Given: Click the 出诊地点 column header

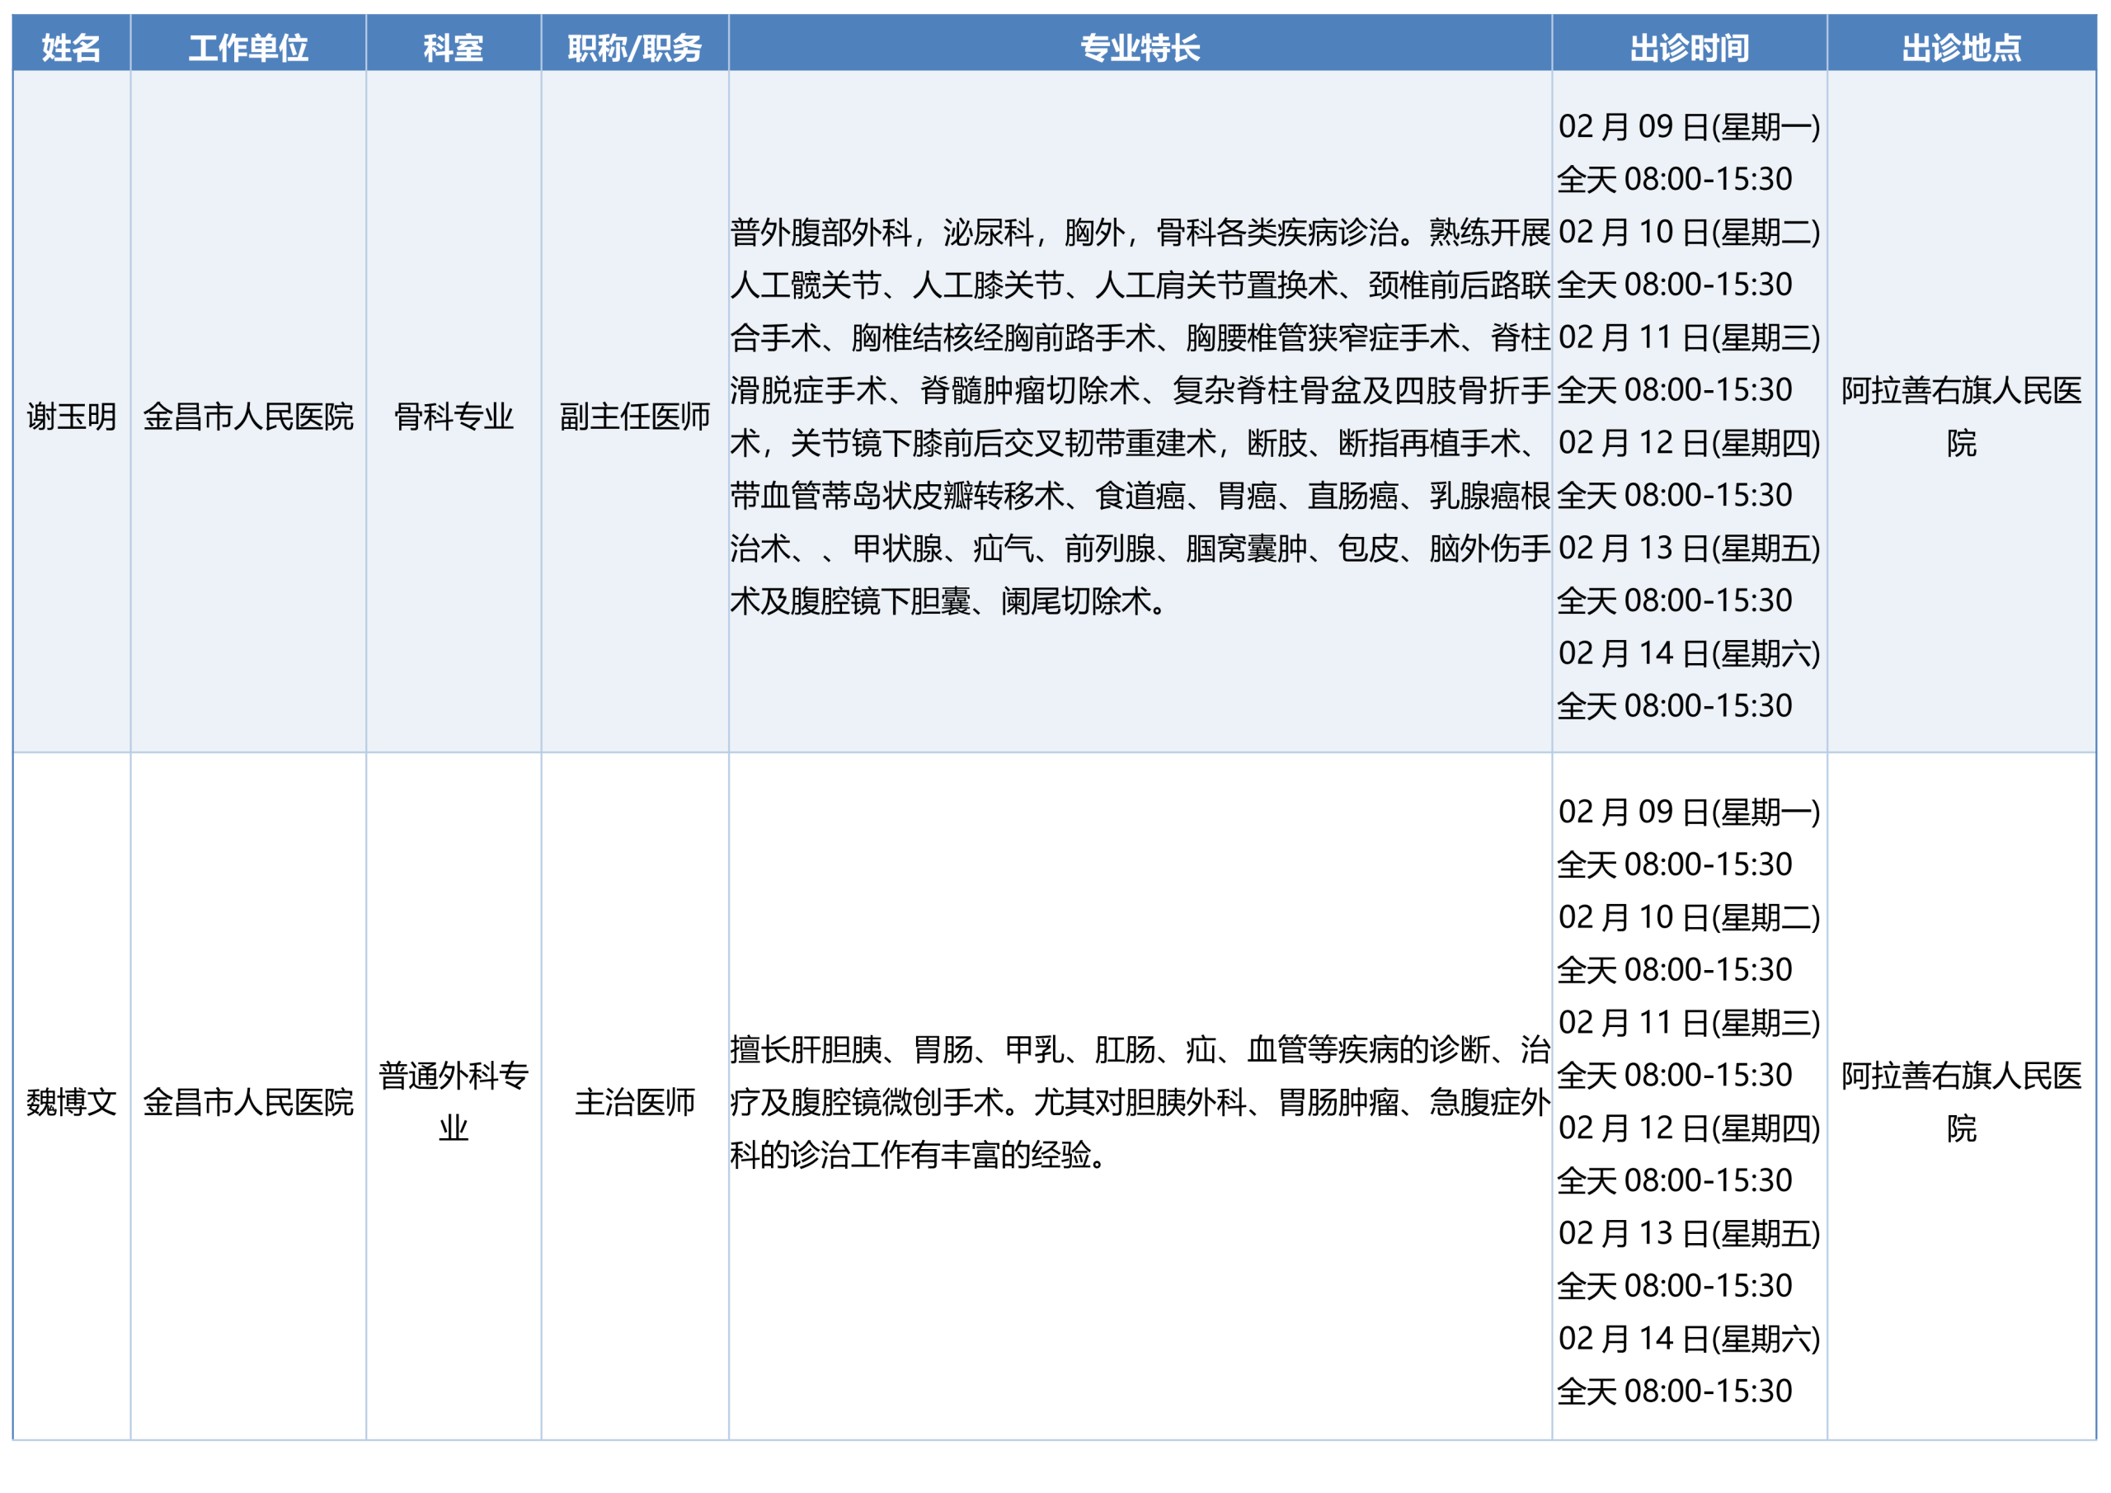Looking at the screenshot, I should [x=1961, y=47].
